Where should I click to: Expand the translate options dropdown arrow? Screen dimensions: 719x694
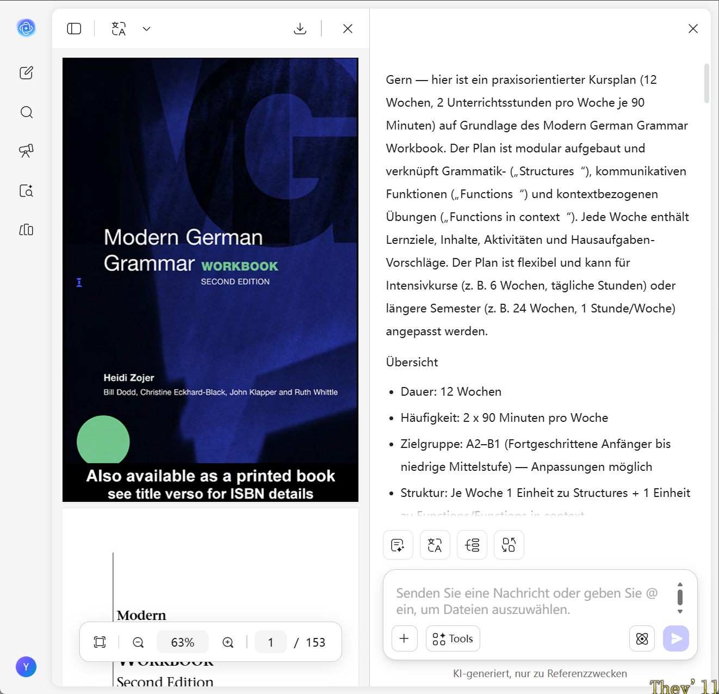[146, 29]
